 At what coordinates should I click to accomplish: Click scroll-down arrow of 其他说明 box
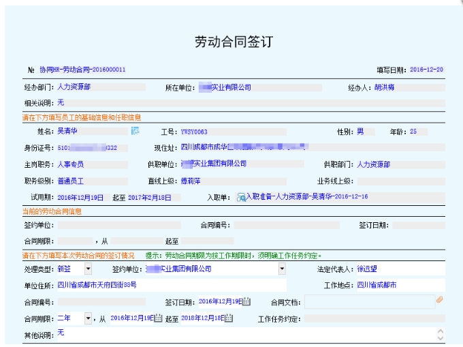coord(441,338)
